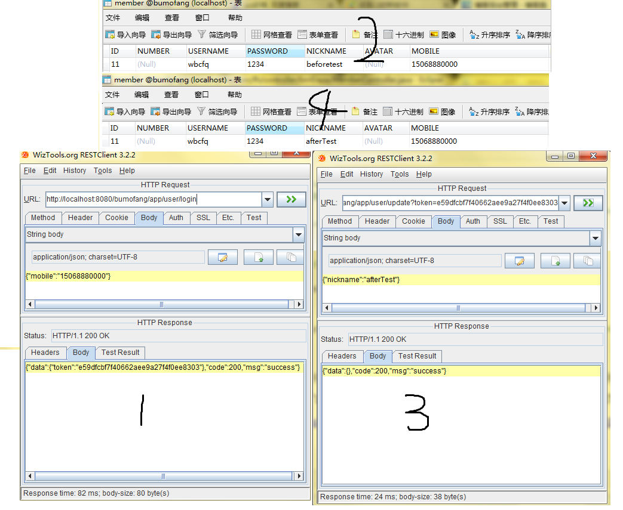This screenshot has width=623, height=510.
Task: Click 升序排序 in the top member table window
Action: pos(490,35)
